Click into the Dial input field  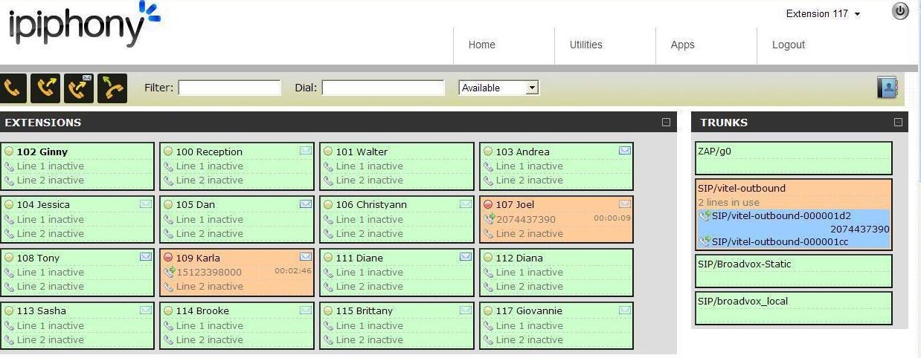[382, 88]
